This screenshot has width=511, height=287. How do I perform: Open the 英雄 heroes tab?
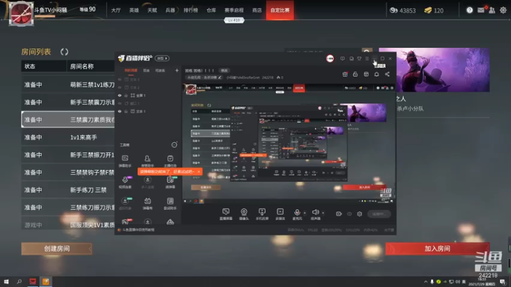(134, 10)
